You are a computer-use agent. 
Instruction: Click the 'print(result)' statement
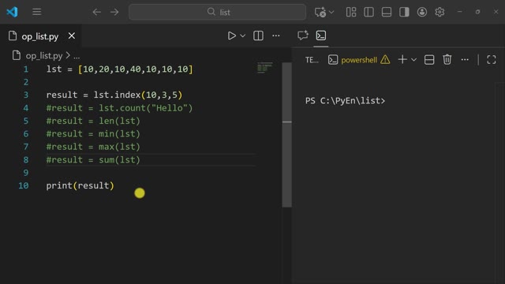[80, 186]
